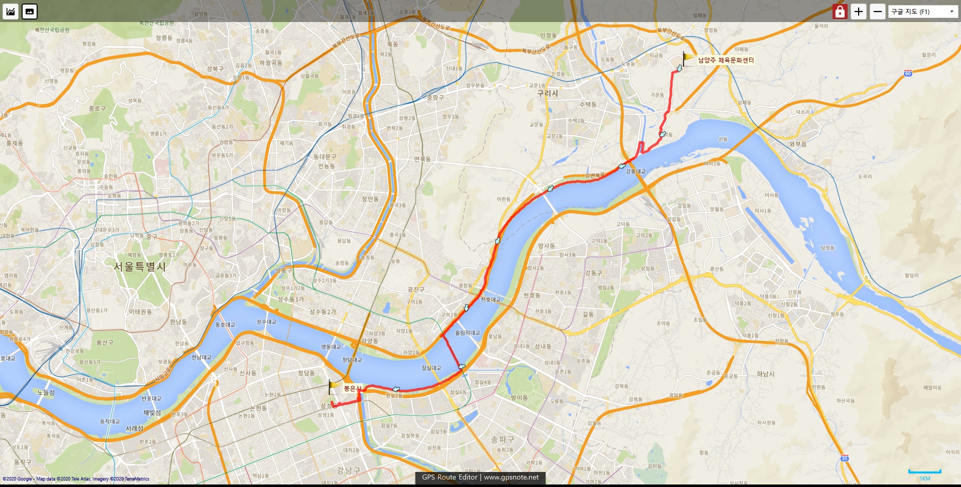Click route arrow just below the start flag

click(x=679, y=69)
